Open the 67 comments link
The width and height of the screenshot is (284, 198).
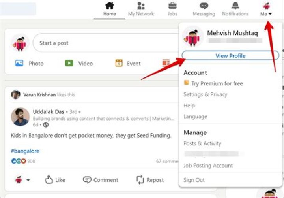167,161
